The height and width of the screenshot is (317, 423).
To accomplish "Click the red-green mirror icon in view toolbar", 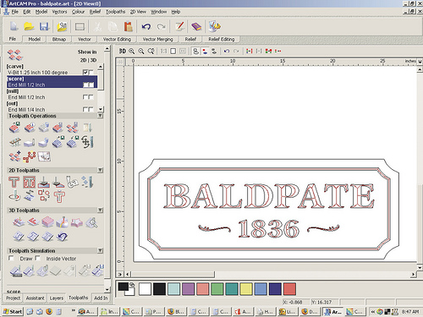I will point(268,51).
